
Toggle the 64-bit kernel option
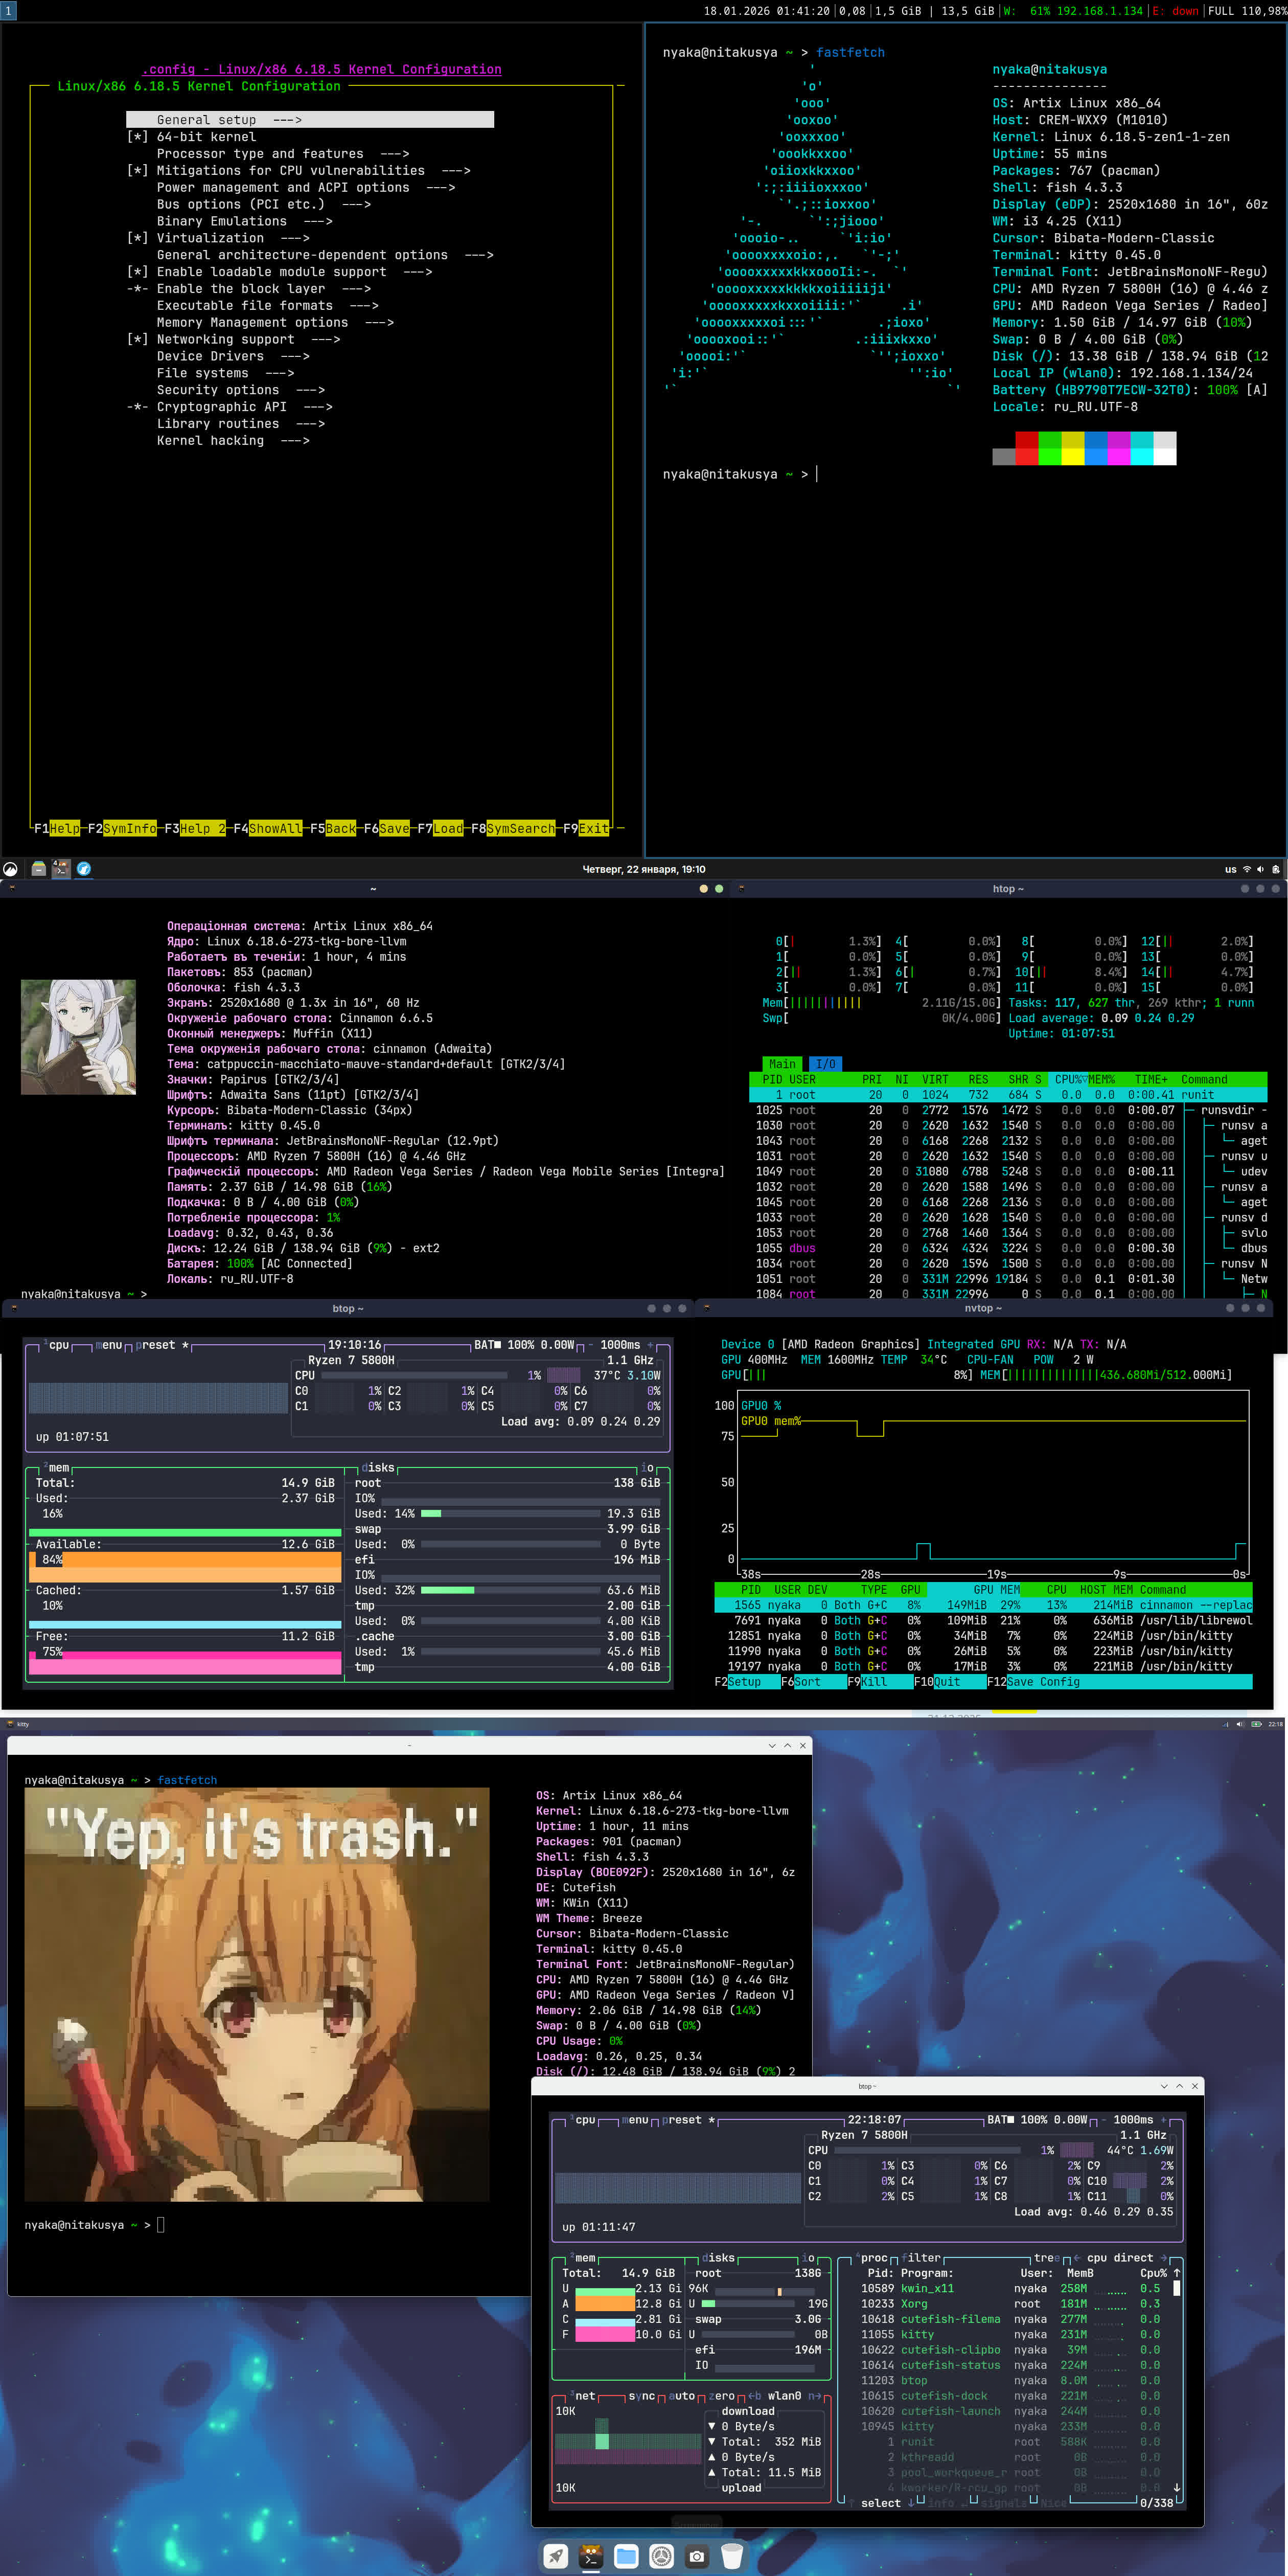[x=206, y=137]
